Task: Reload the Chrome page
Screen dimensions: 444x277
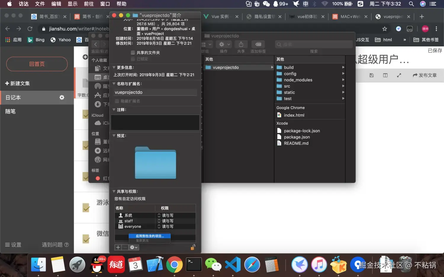Action: [x=30, y=29]
